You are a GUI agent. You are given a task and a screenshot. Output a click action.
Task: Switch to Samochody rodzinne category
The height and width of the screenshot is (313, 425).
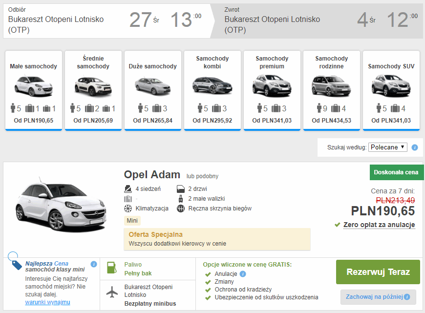click(x=332, y=90)
